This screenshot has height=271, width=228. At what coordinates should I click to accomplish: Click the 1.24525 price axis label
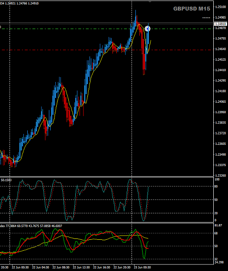[x=221, y=60]
